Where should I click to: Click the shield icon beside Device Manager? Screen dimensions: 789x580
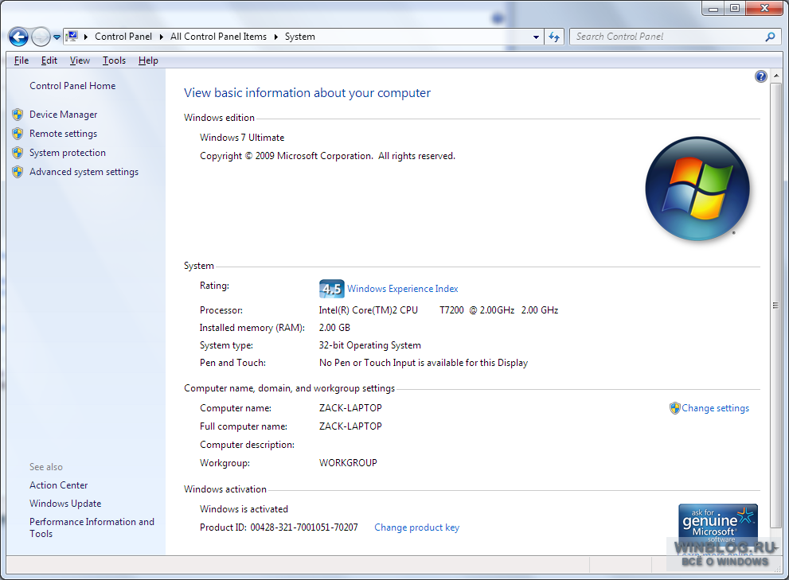coord(18,115)
